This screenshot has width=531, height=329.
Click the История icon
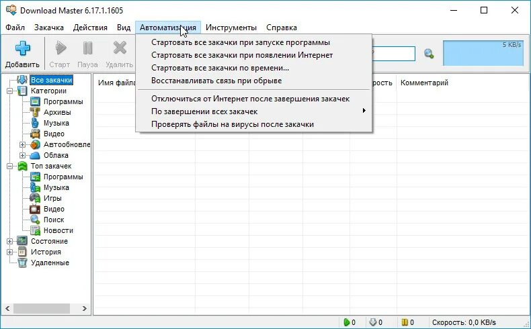(x=22, y=252)
